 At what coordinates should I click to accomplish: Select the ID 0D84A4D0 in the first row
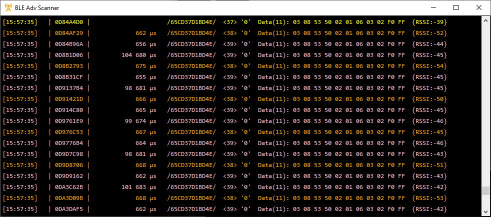click(69, 22)
